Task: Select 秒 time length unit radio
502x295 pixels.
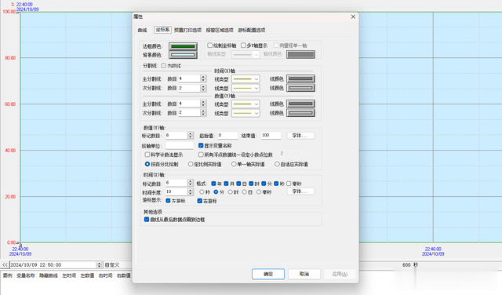Action: (x=202, y=192)
